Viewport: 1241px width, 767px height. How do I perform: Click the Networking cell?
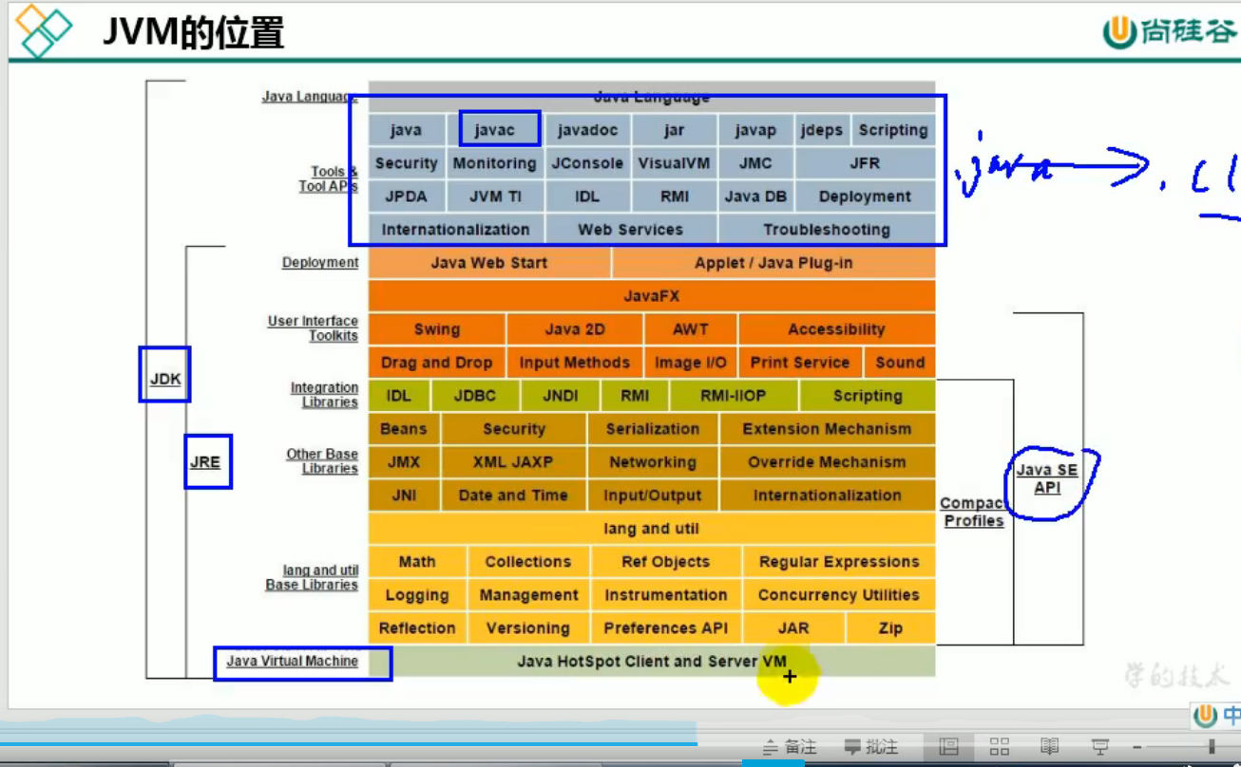(x=653, y=462)
